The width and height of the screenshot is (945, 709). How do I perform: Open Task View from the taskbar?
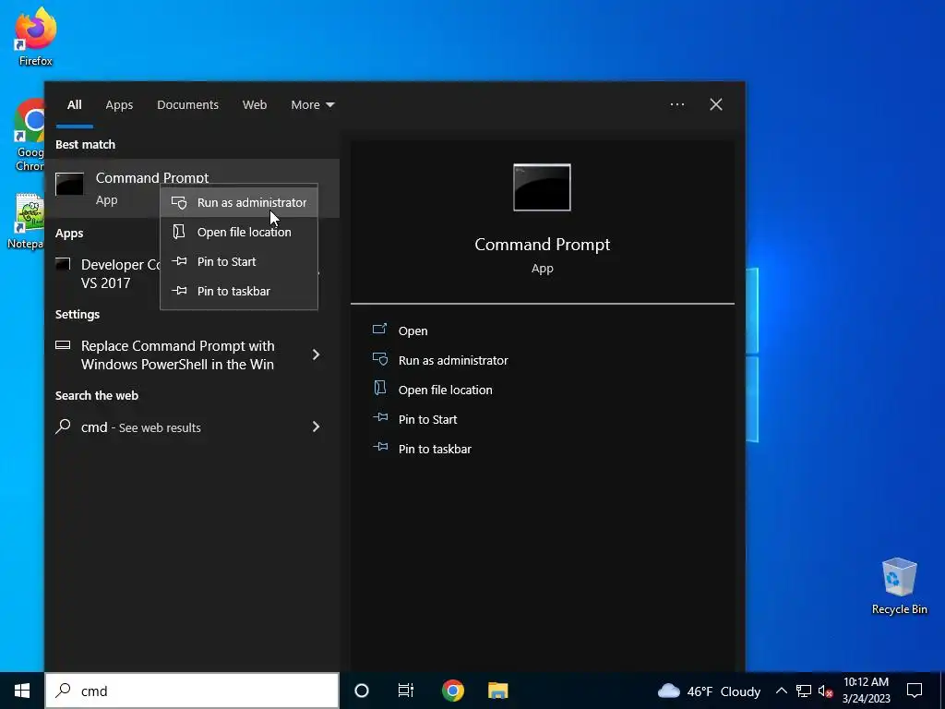click(406, 691)
